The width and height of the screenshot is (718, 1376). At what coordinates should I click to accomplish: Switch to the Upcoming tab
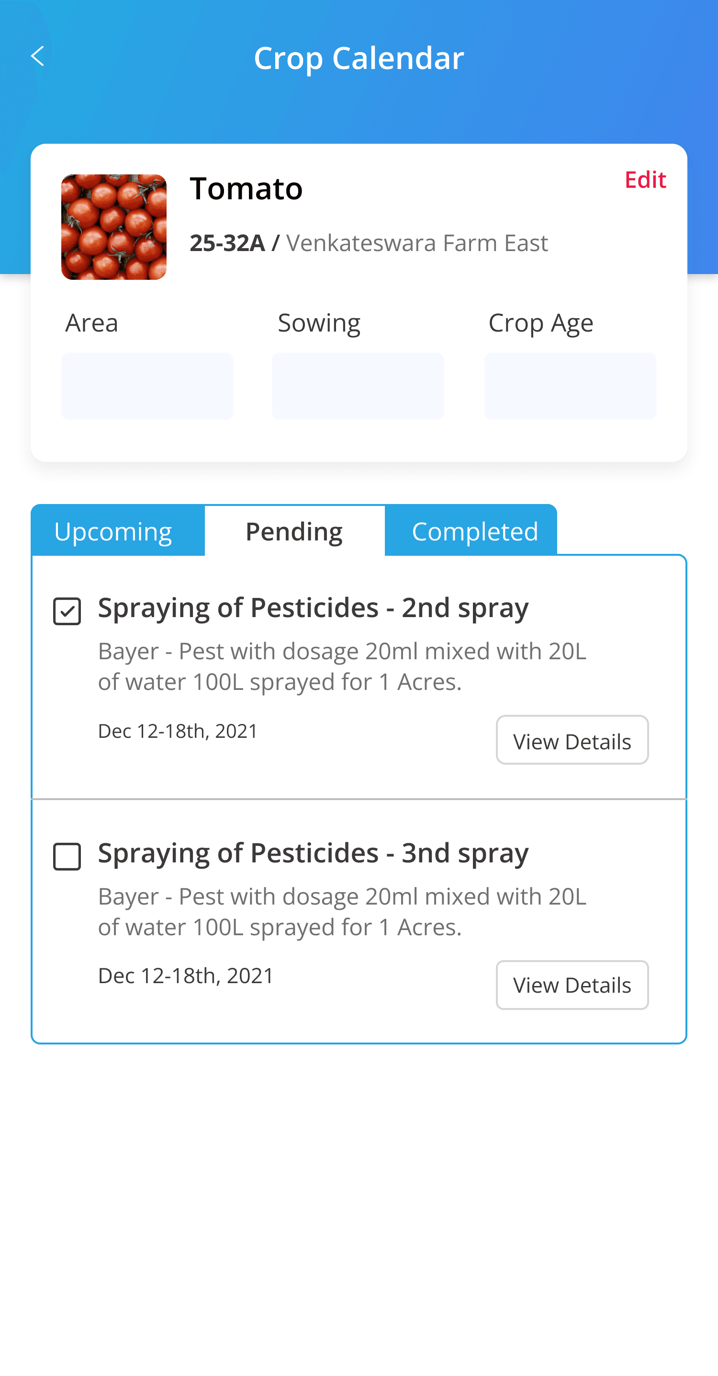pyautogui.click(x=113, y=531)
